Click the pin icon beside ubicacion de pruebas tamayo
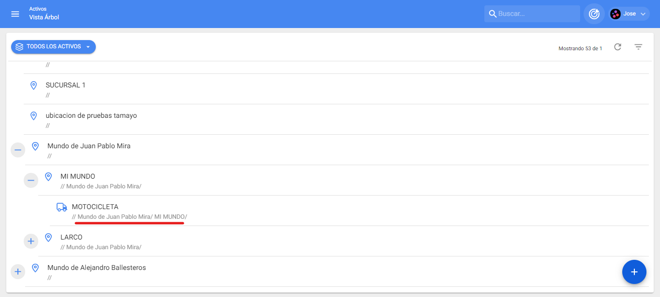The image size is (660, 297). click(x=34, y=116)
